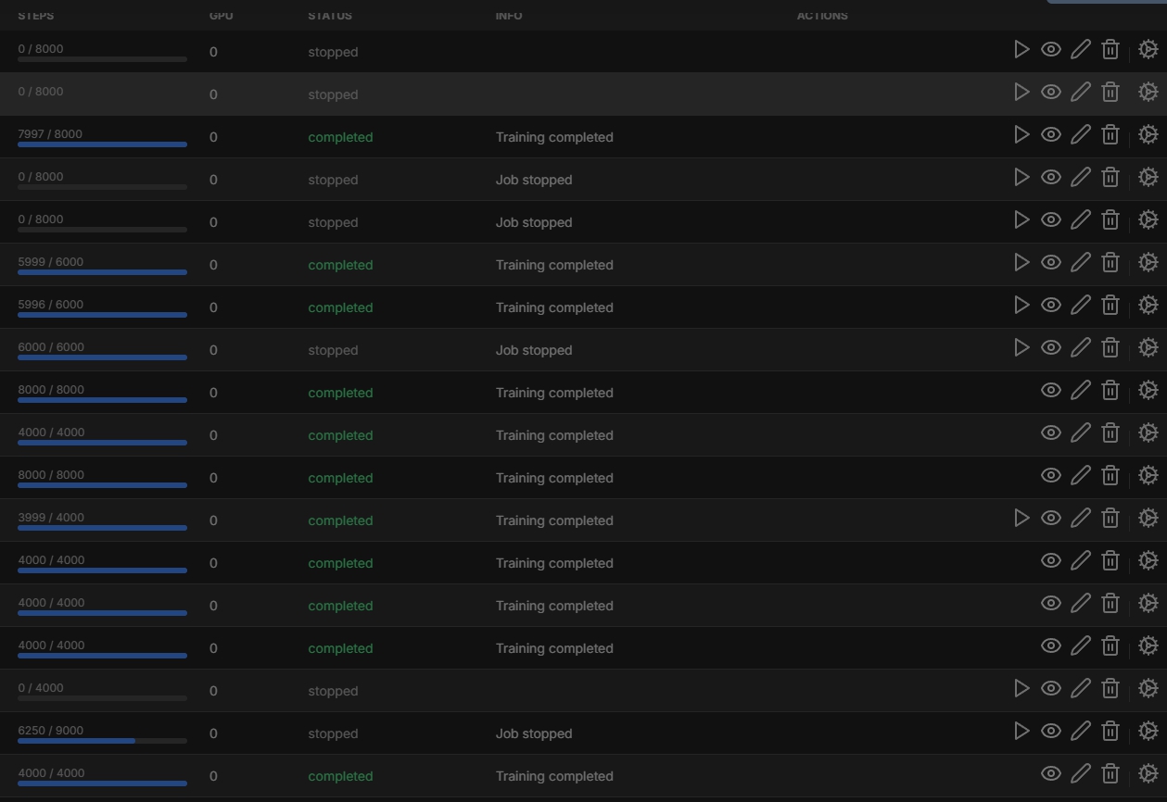View the job at 7997 / 8000 steps
The width and height of the screenshot is (1167, 802).
point(1050,134)
